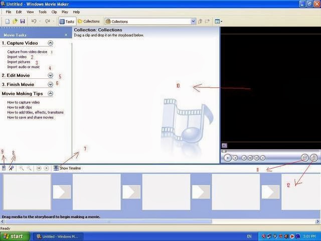
Task: Open the Play menu
Action: tap(65, 12)
